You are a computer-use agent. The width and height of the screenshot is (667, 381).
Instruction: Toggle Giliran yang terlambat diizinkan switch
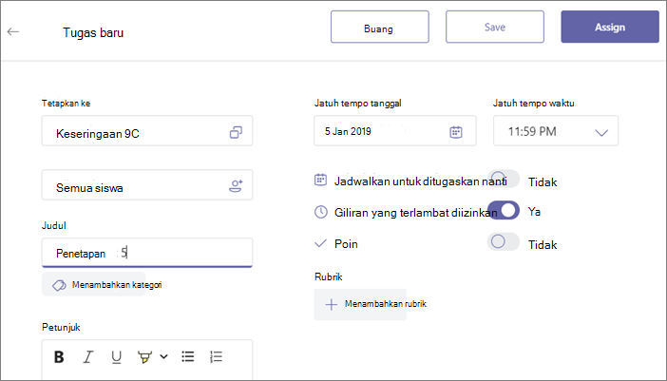(504, 210)
